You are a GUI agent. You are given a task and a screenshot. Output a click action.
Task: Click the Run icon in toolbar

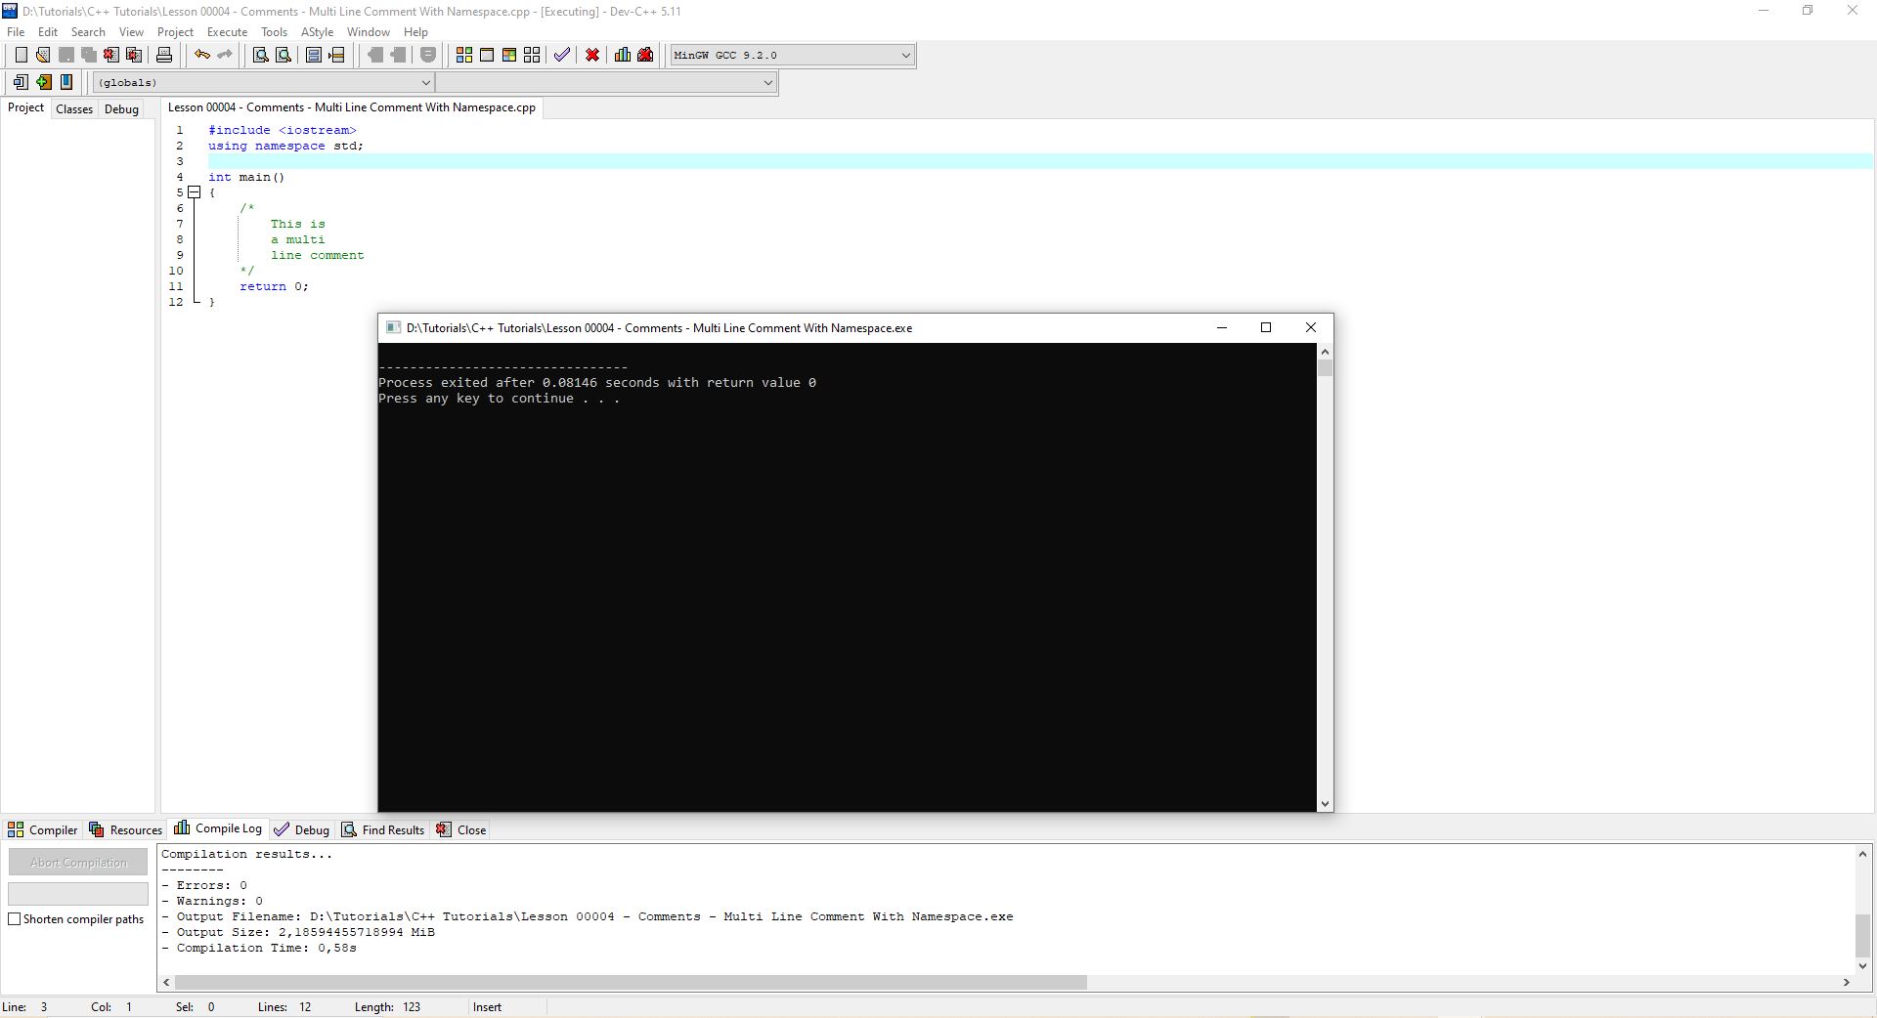point(487,56)
